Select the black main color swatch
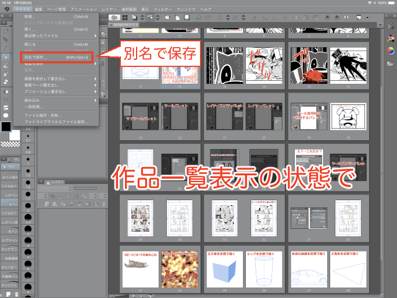Screen dimensions: 397x298 click(x=6, y=126)
